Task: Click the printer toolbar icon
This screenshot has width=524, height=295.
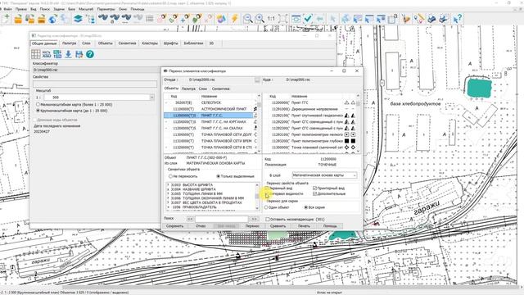Action: click(431, 19)
